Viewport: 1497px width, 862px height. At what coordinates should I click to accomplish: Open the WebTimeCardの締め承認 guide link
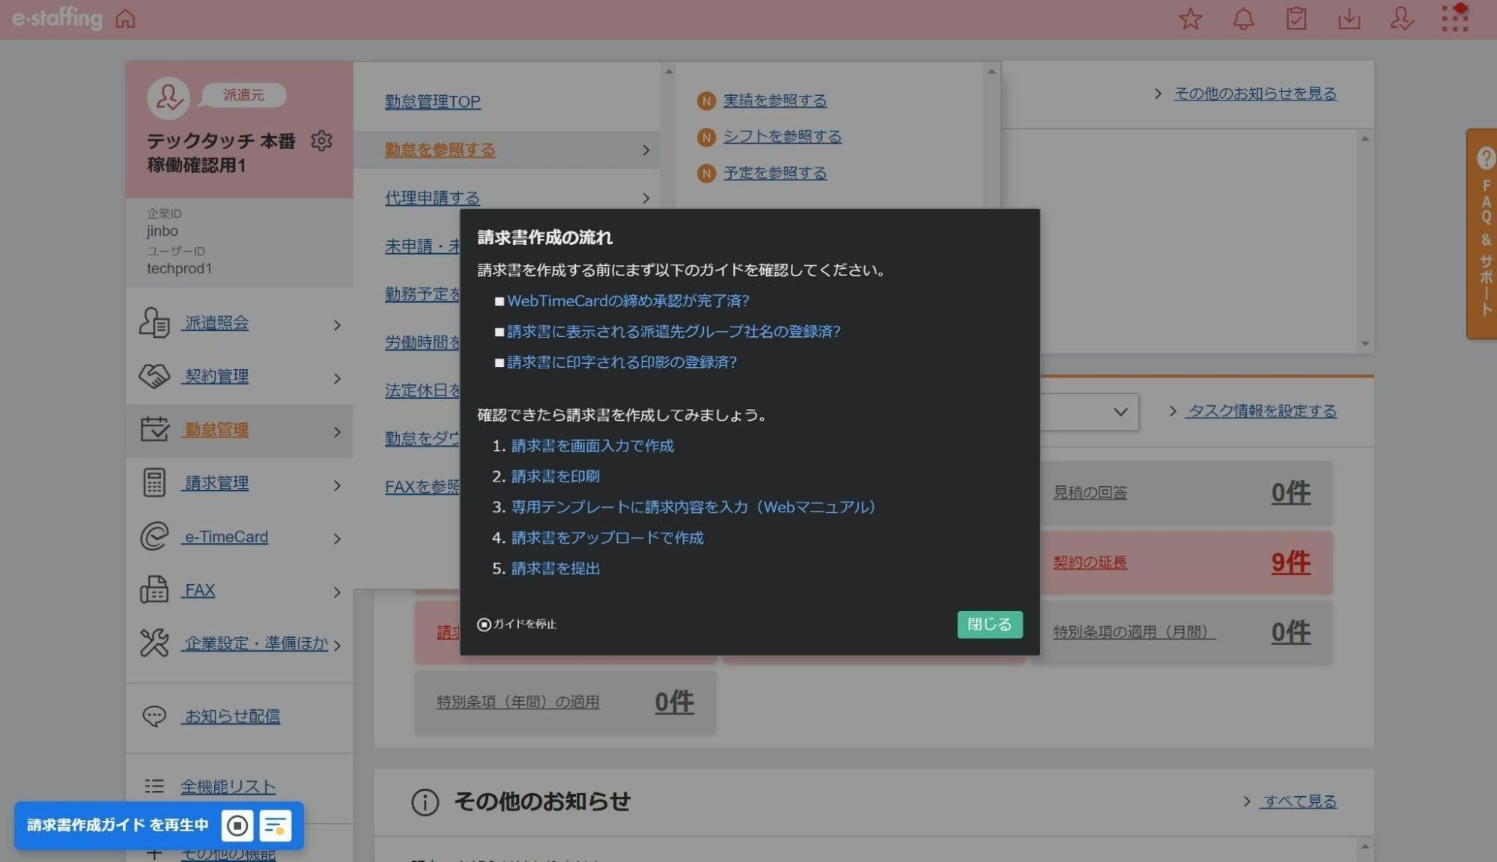(628, 301)
